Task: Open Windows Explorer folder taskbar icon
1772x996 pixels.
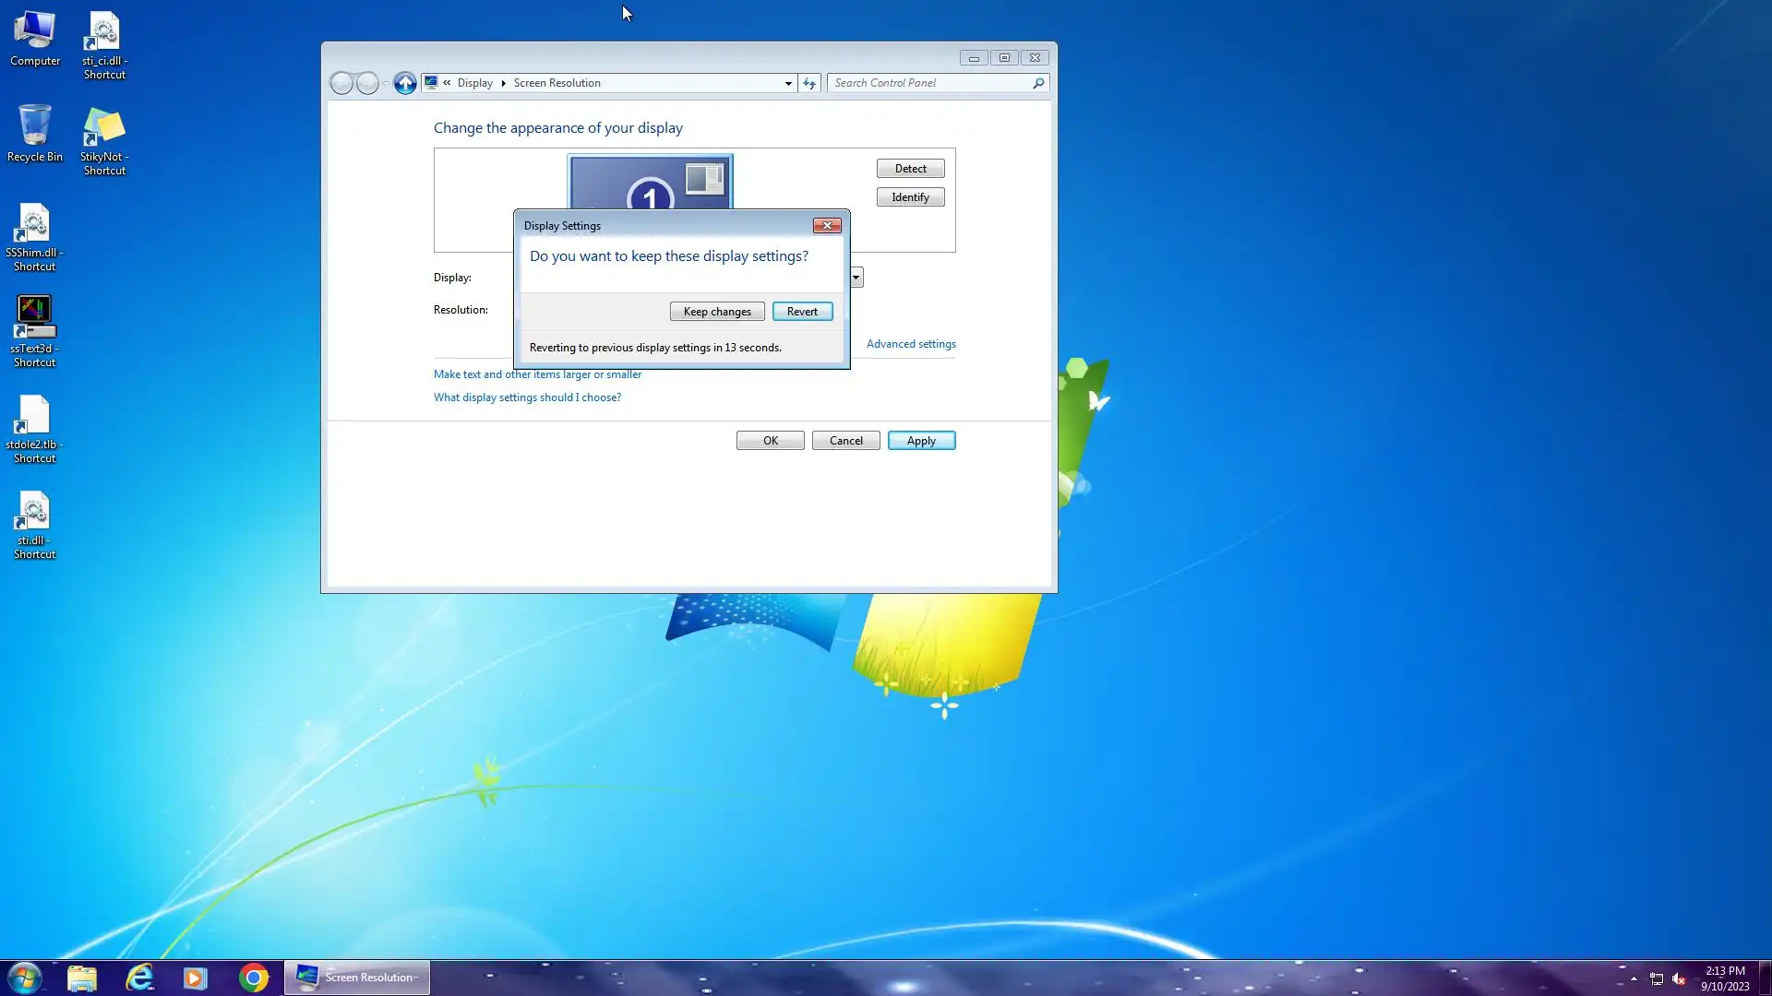Action: point(82,978)
